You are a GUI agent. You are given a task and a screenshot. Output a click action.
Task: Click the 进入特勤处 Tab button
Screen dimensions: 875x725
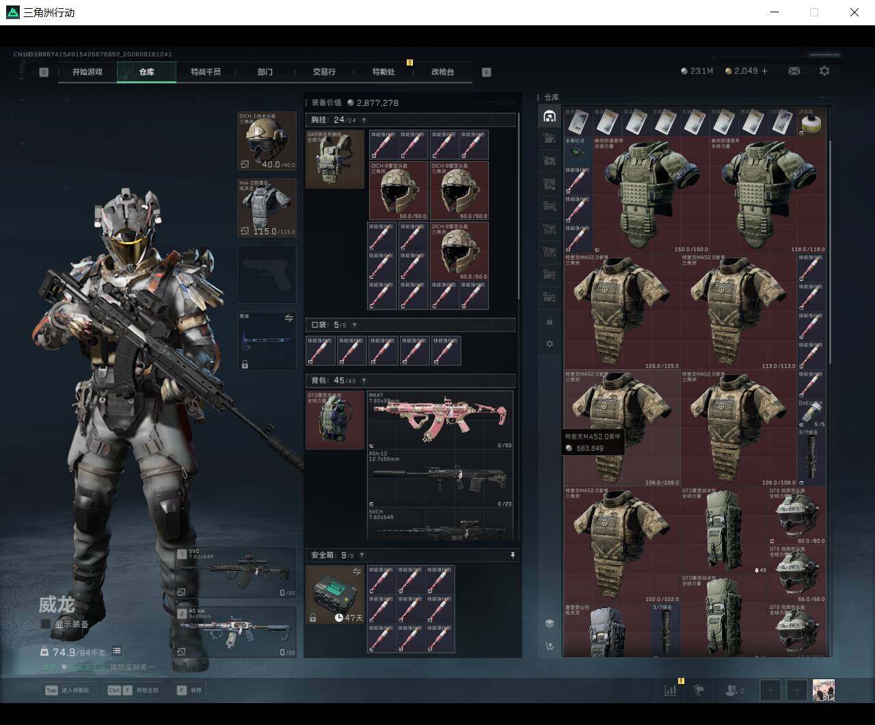[68, 690]
